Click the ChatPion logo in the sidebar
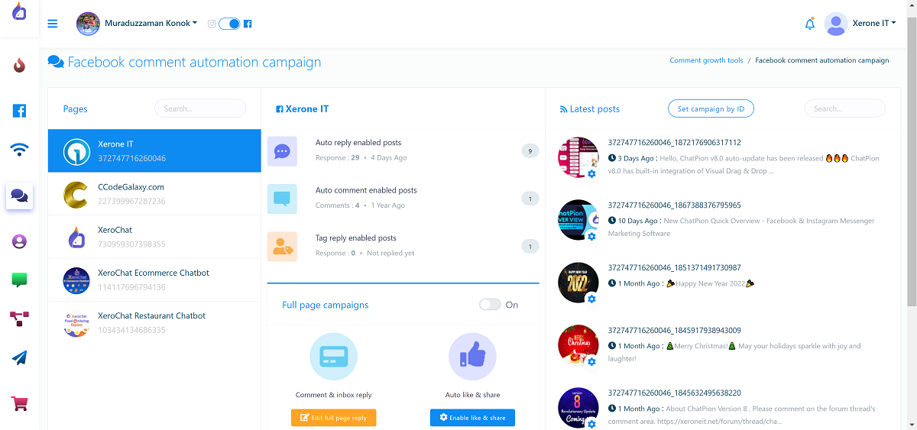This screenshot has width=917, height=430. 19,11
